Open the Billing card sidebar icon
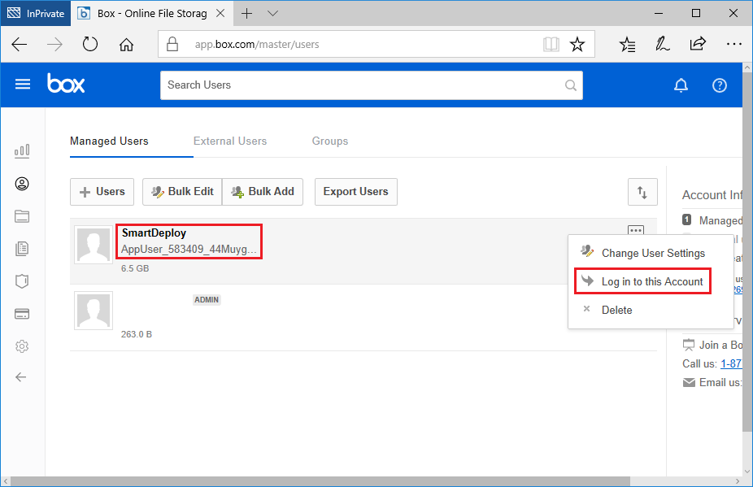Screen dimensions: 753x487 (22, 314)
